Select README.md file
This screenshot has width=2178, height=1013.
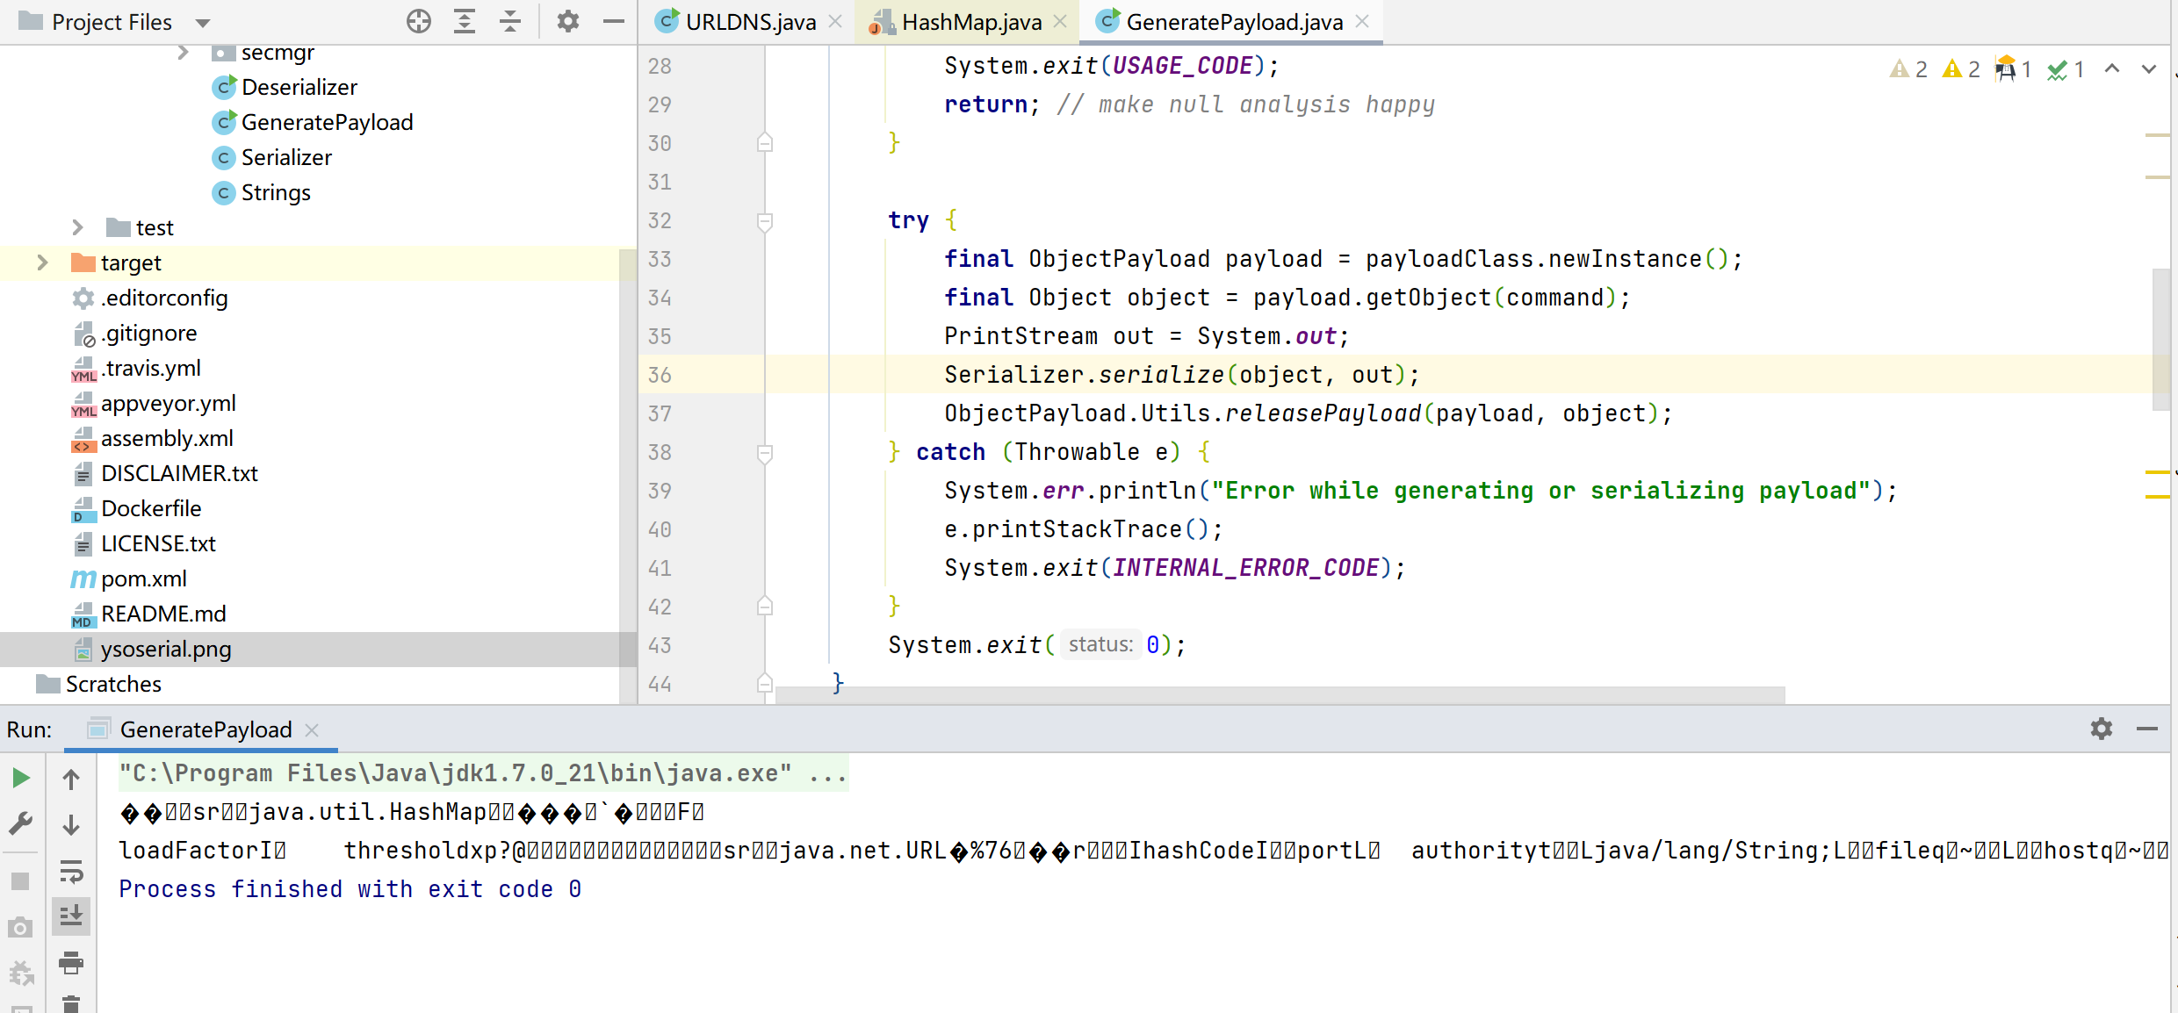pos(149,614)
